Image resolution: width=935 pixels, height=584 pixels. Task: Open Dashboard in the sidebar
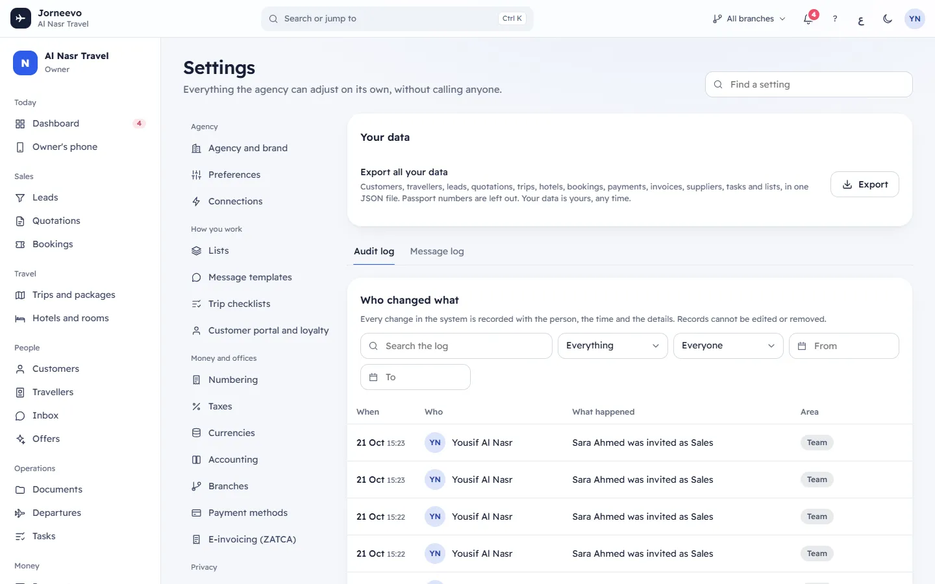click(x=81, y=123)
